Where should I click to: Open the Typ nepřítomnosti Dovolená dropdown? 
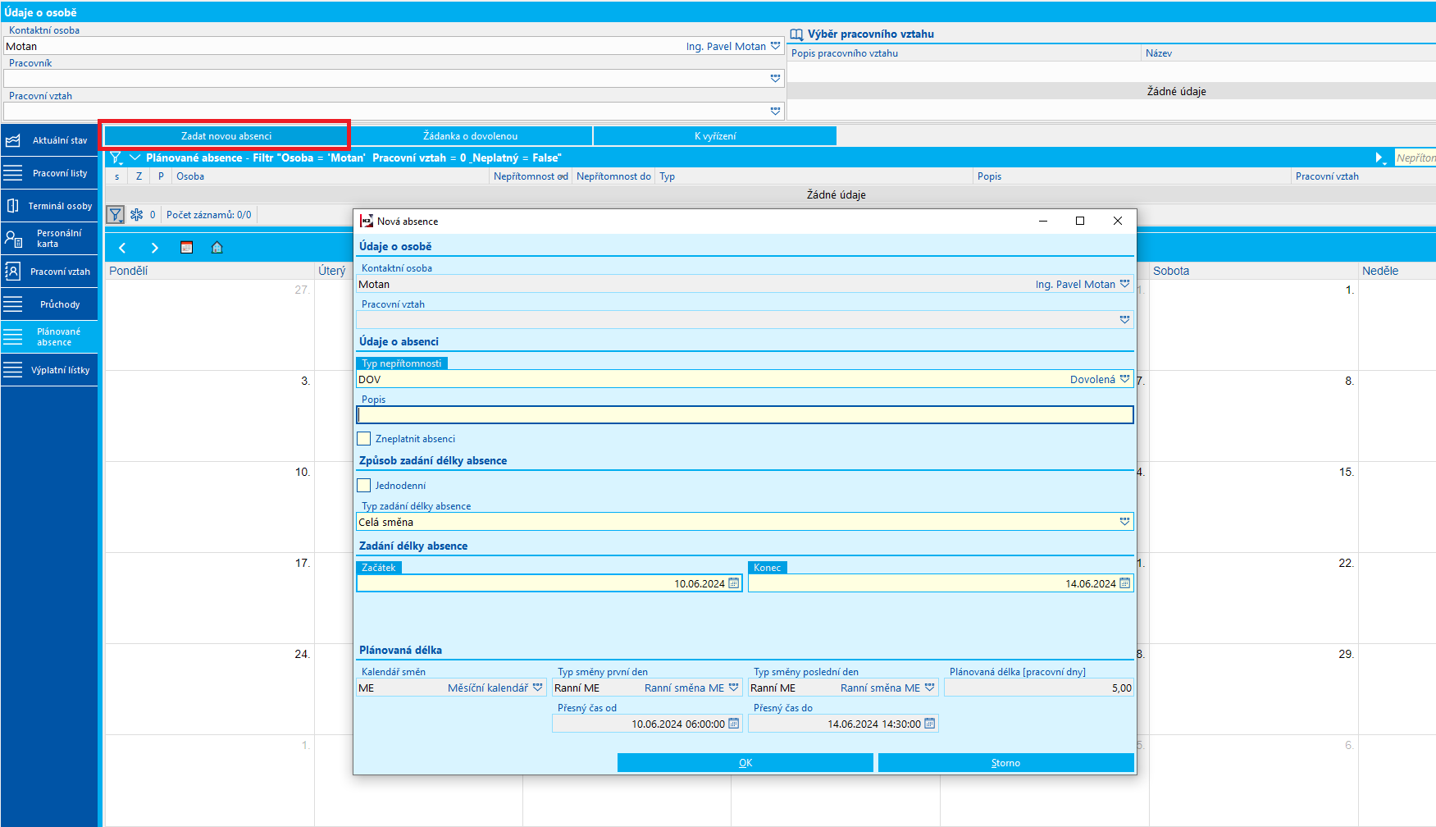(x=1124, y=379)
